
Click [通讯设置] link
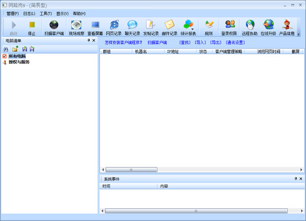pyautogui.click(x=235, y=42)
